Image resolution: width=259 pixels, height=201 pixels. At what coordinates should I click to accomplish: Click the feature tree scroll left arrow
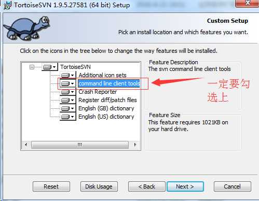(x=26, y=145)
